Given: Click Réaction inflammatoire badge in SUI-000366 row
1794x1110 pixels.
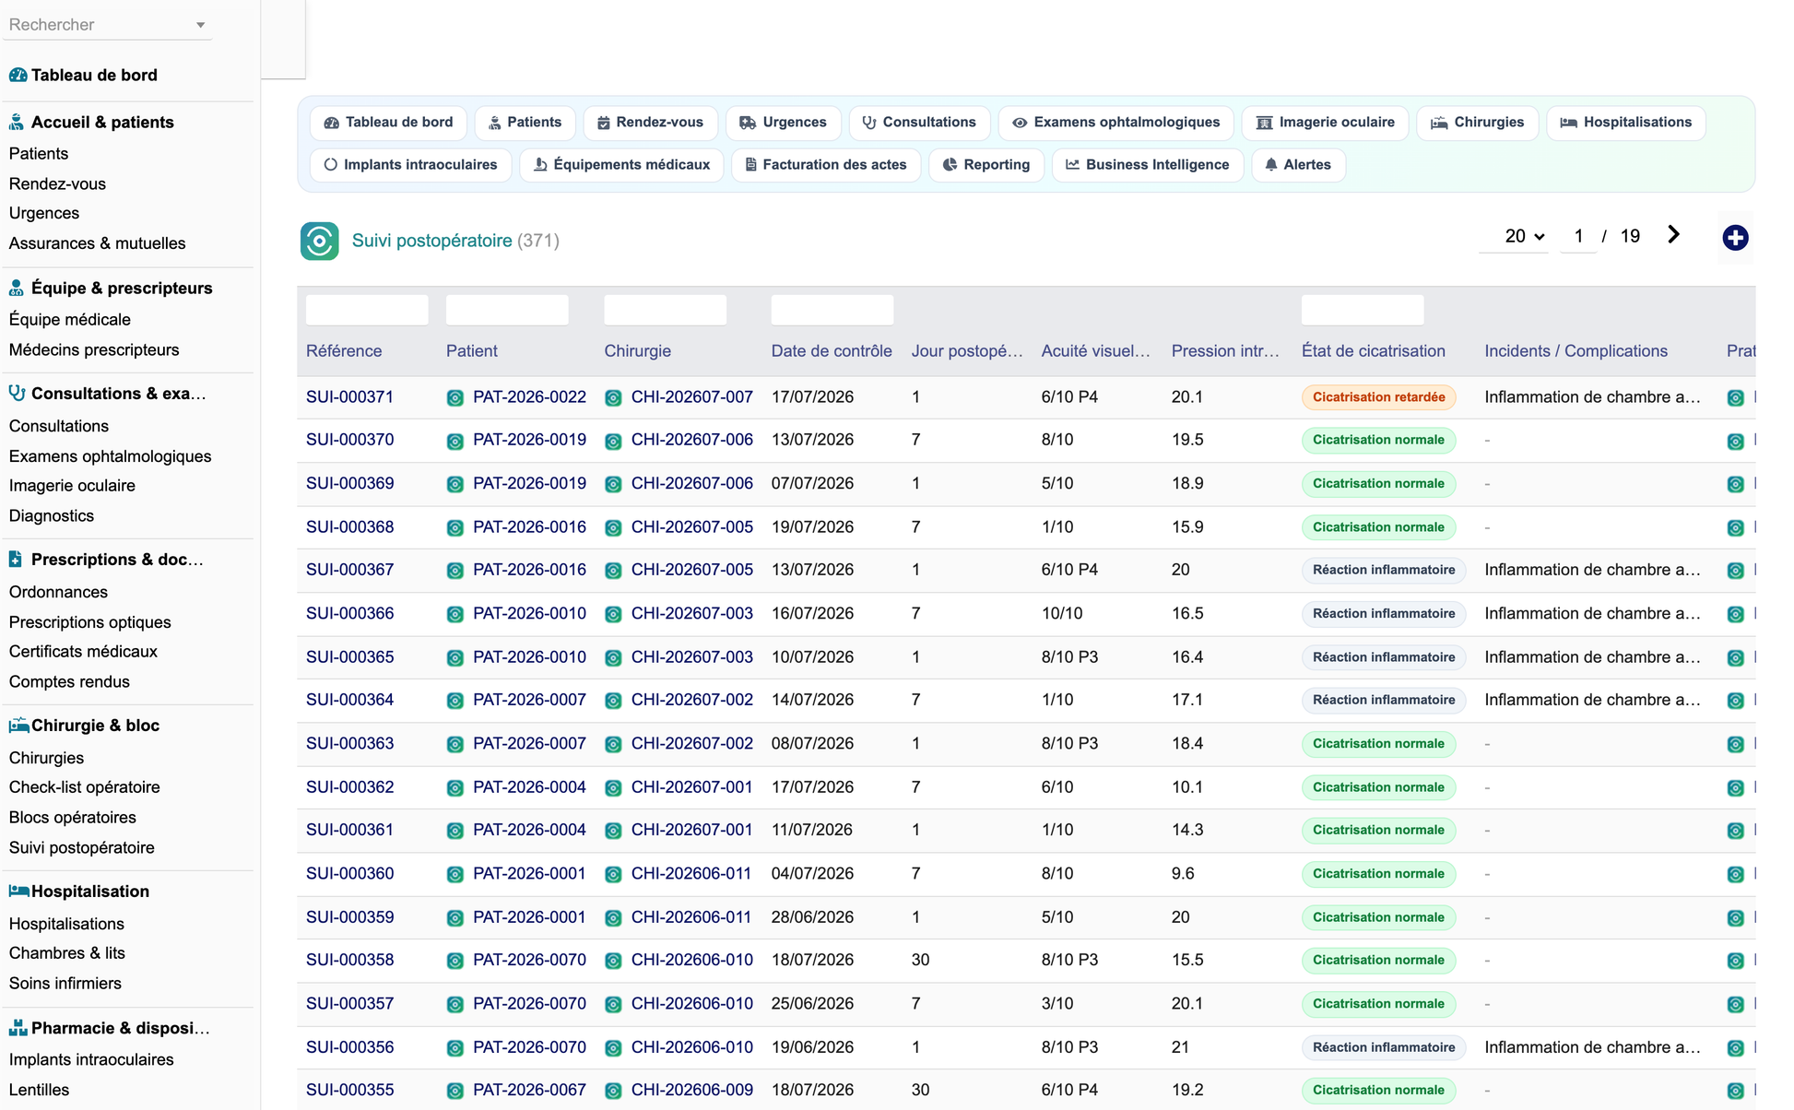Looking at the screenshot, I should point(1384,614).
